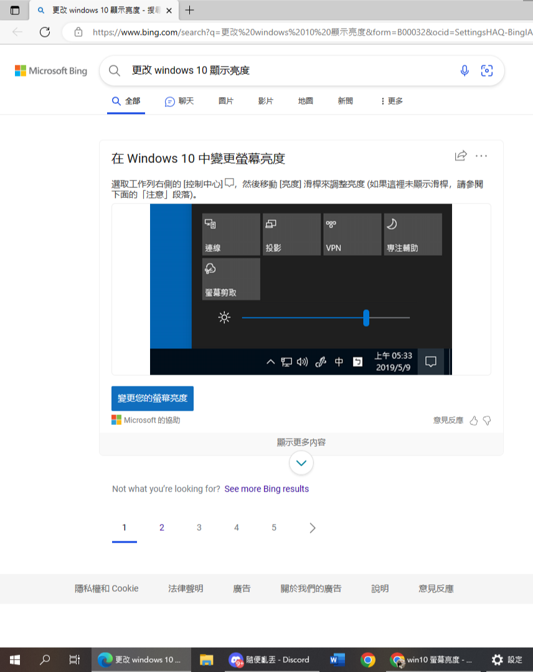View site info via the lock icon
Image resolution: width=533 pixels, height=672 pixels.
click(78, 32)
